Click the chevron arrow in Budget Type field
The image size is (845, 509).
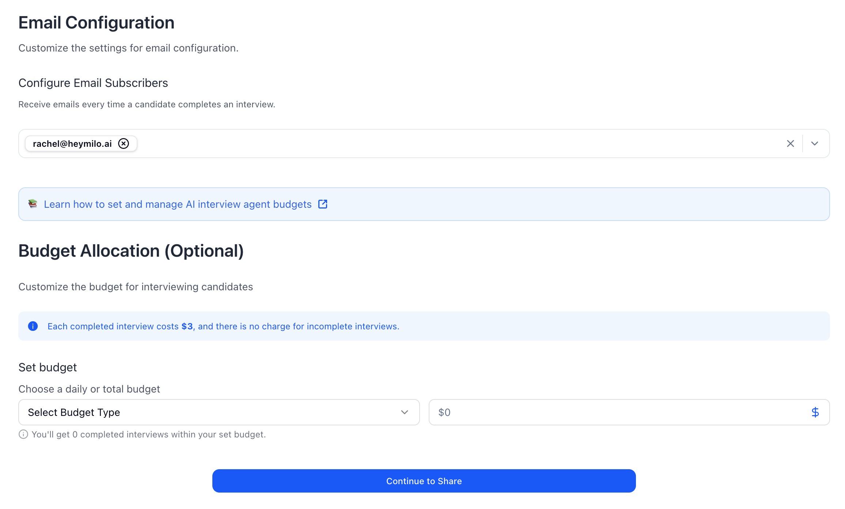click(404, 412)
